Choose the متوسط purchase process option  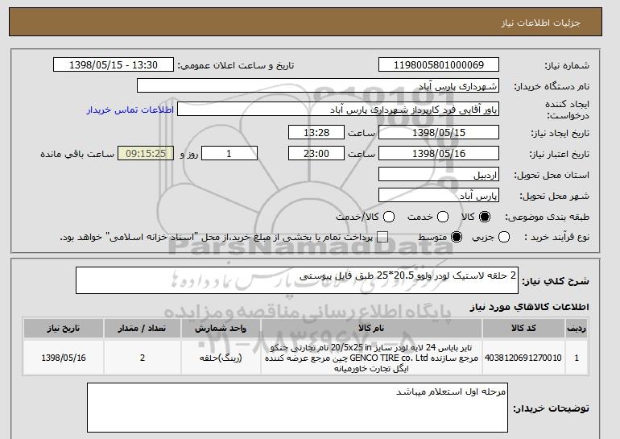(x=457, y=238)
